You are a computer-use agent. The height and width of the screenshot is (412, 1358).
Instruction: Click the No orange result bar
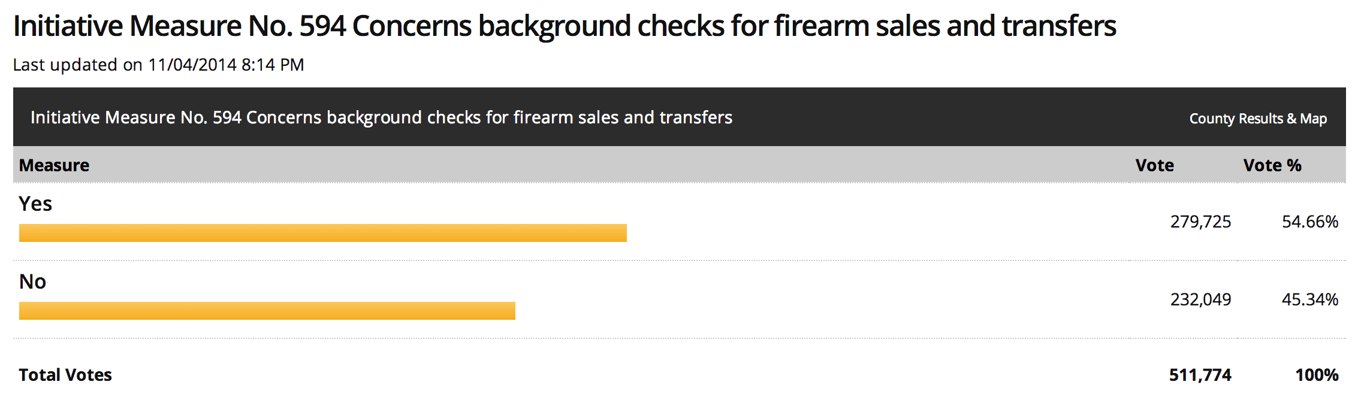[267, 311]
